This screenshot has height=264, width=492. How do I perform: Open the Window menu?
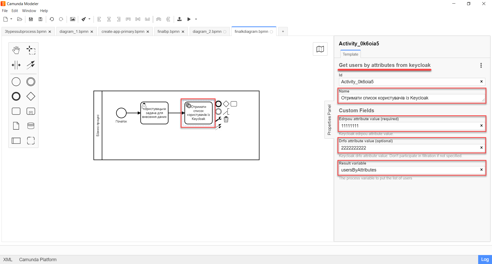29,11
